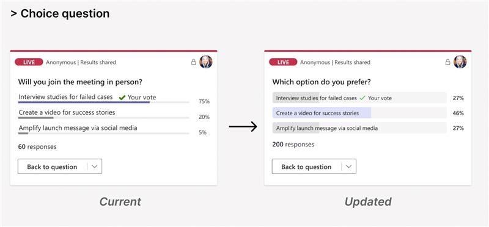Open profile avatar in Updated card
The height and width of the screenshot is (227, 489).
pyautogui.click(x=460, y=62)
